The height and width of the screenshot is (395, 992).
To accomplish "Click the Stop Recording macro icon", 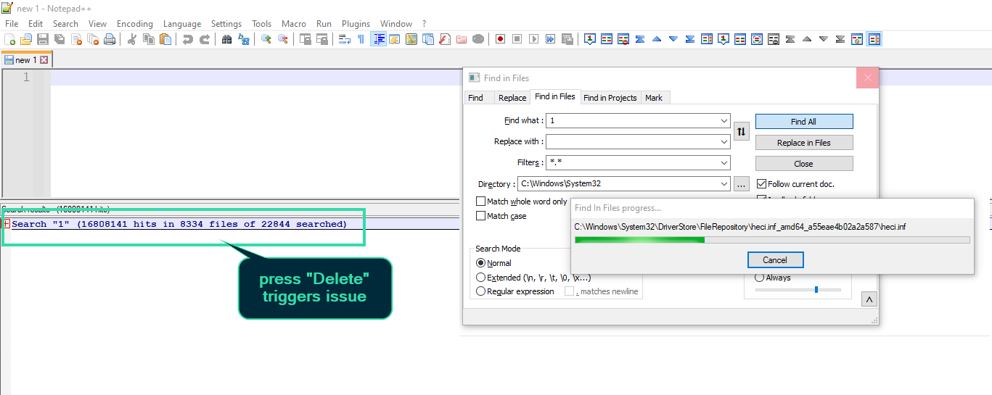I will [x=517, y=39].
